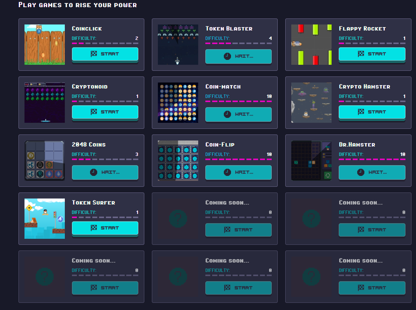Select the 2048 Coins game title
The height and width of the screenshot is (310, 416).
click(x=89, y=145)
